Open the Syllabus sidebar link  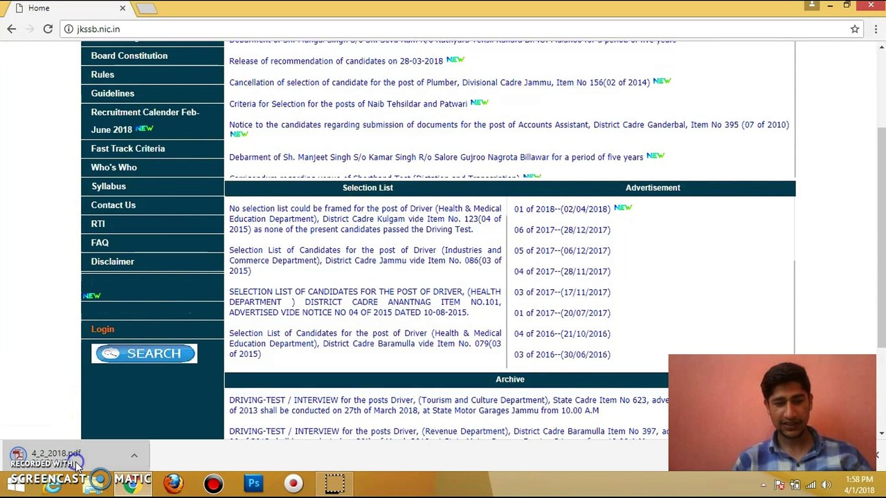point(109,186)
